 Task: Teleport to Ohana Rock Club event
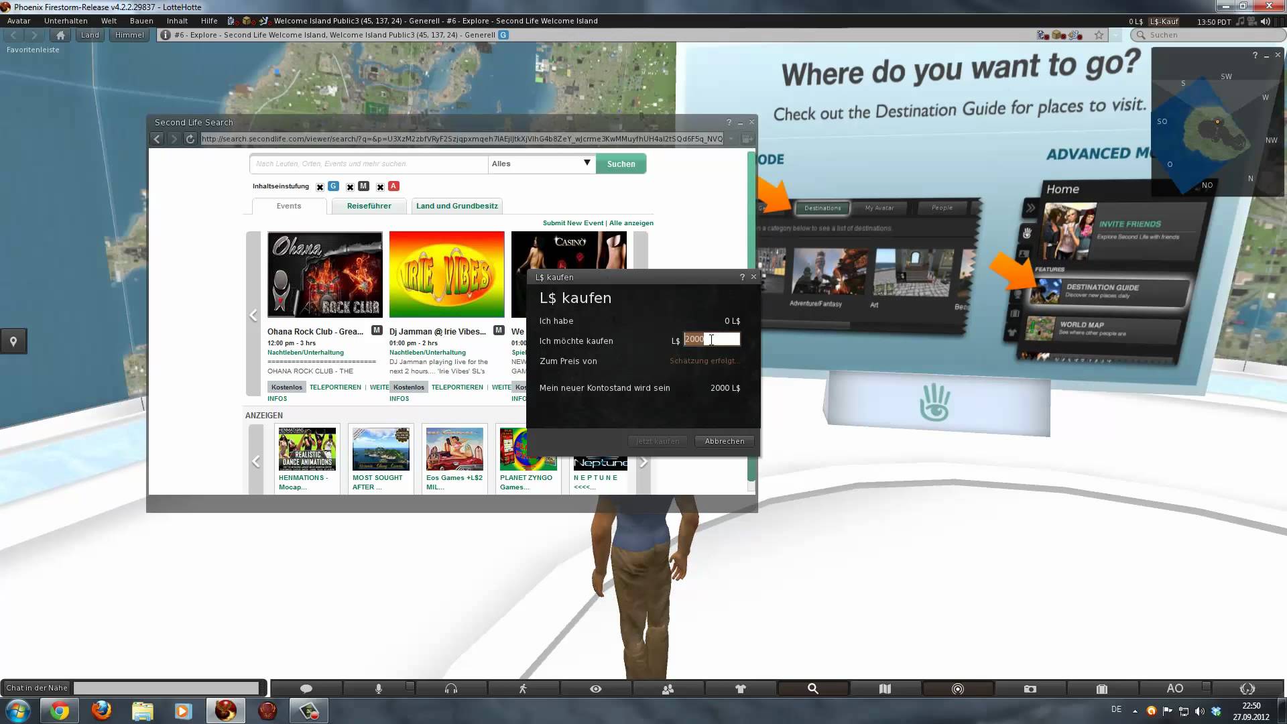click(335, 387)
